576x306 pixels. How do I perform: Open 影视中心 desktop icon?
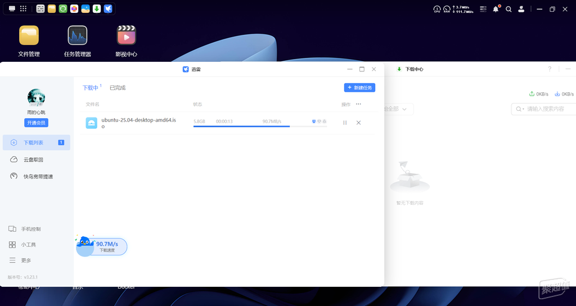click(126, 41)
